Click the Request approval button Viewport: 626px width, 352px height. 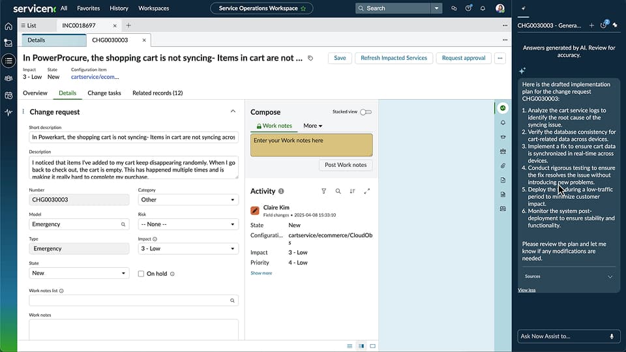click(463, 58)
